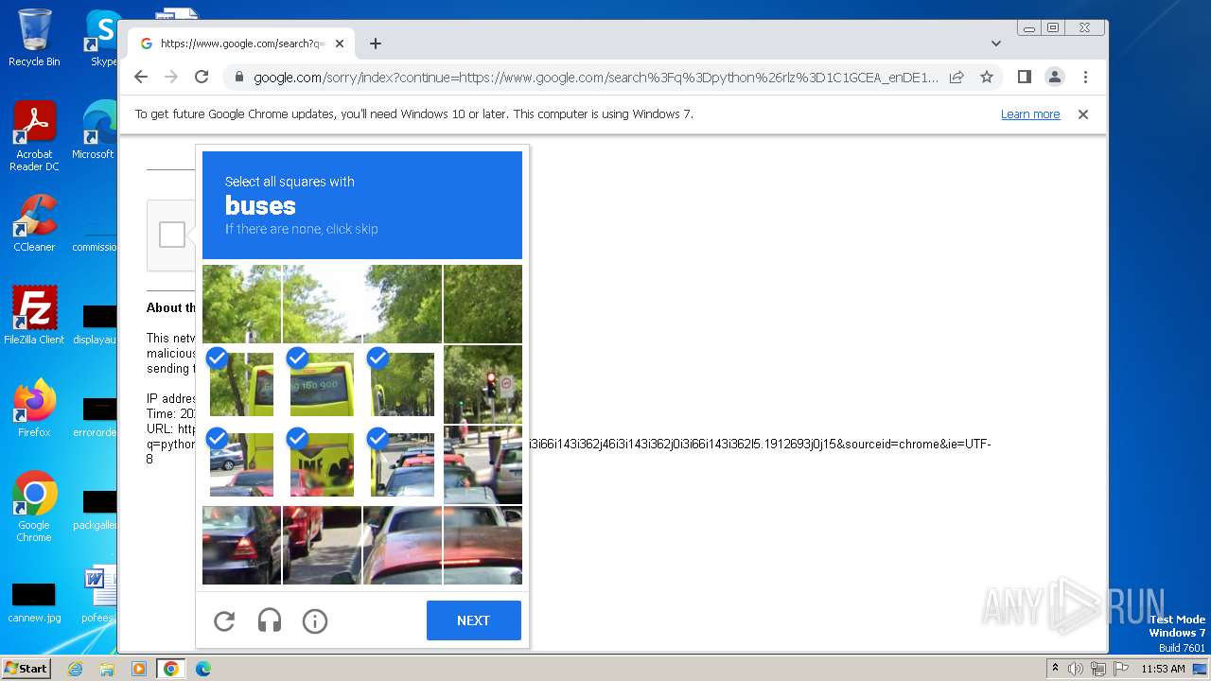
Task: Open Chrome's three-dot menu
Action: pos(1085,78)
